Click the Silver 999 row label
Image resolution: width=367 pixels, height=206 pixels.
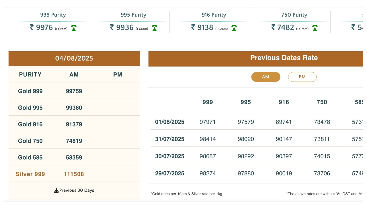(30, 174)
